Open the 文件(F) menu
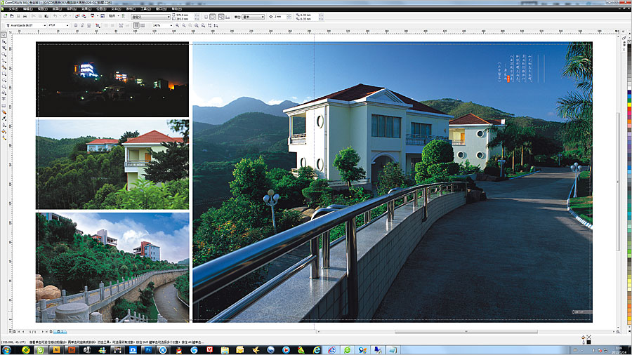The width and height of the screenshot is (632, 355). (13, 8)
